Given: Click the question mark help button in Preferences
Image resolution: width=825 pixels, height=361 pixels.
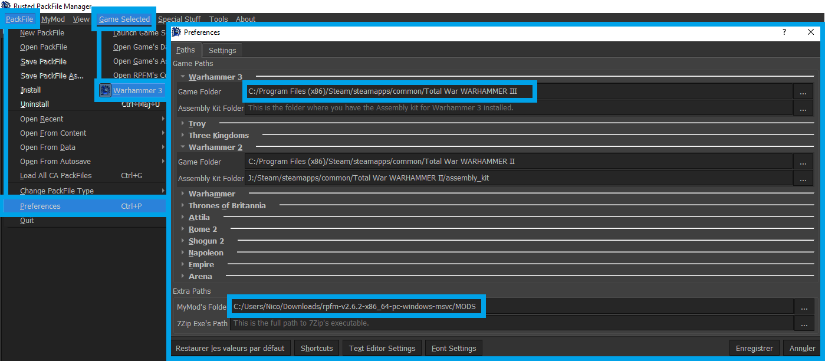Looking at the screenshot, I should (x=784, y=32).
